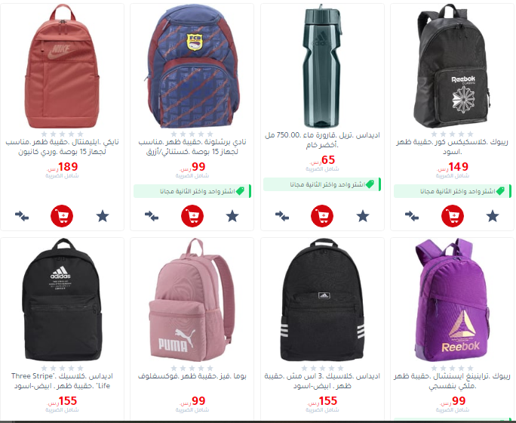Open the Adidas Three Stripe Life backpack title
Screen dimensions: 516x423
(62, 381)
